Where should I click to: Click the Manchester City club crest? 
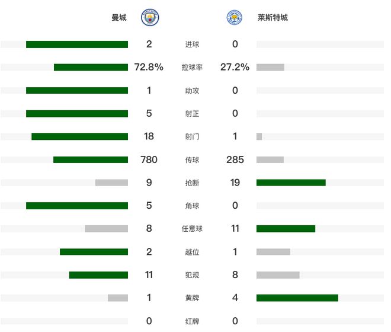pyautogui.click(x=149, y=18)
